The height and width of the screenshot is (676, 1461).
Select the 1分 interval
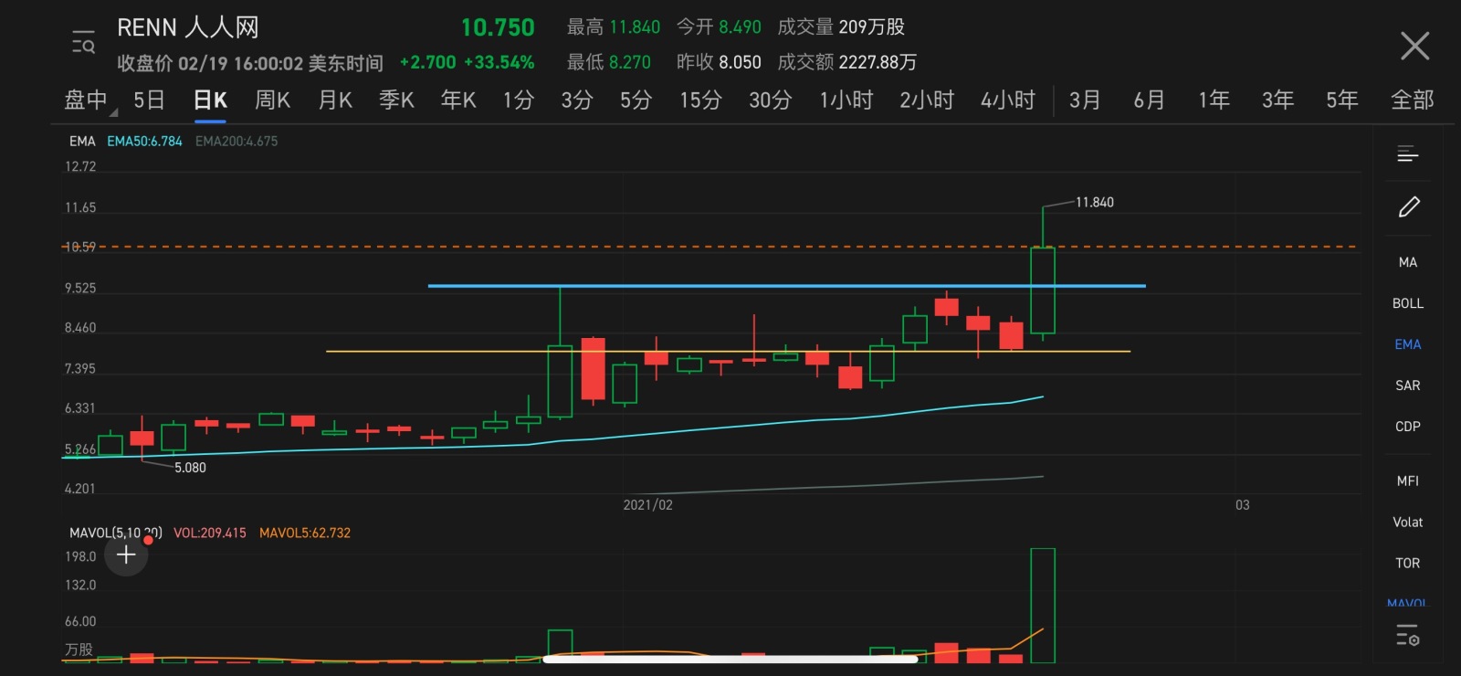pos(518,100)
